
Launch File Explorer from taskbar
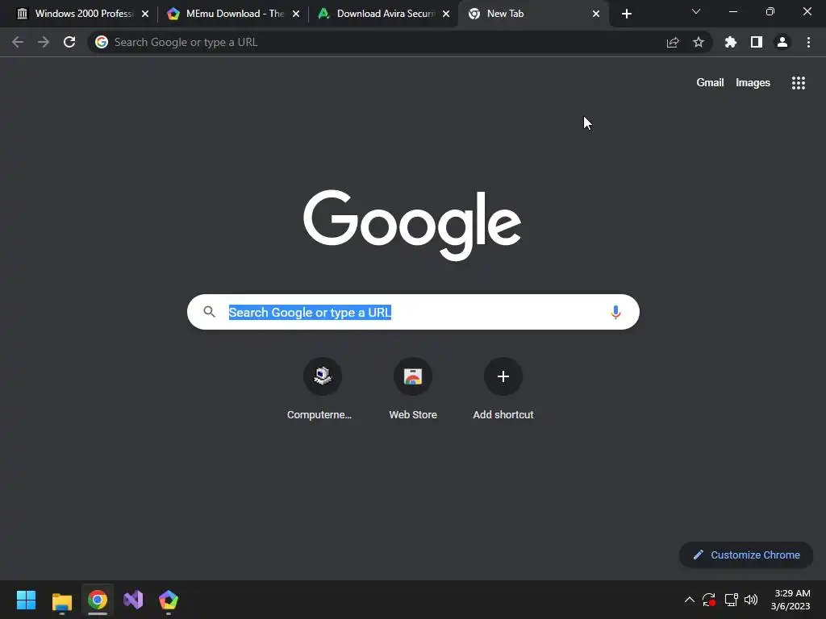click(61, 600)
